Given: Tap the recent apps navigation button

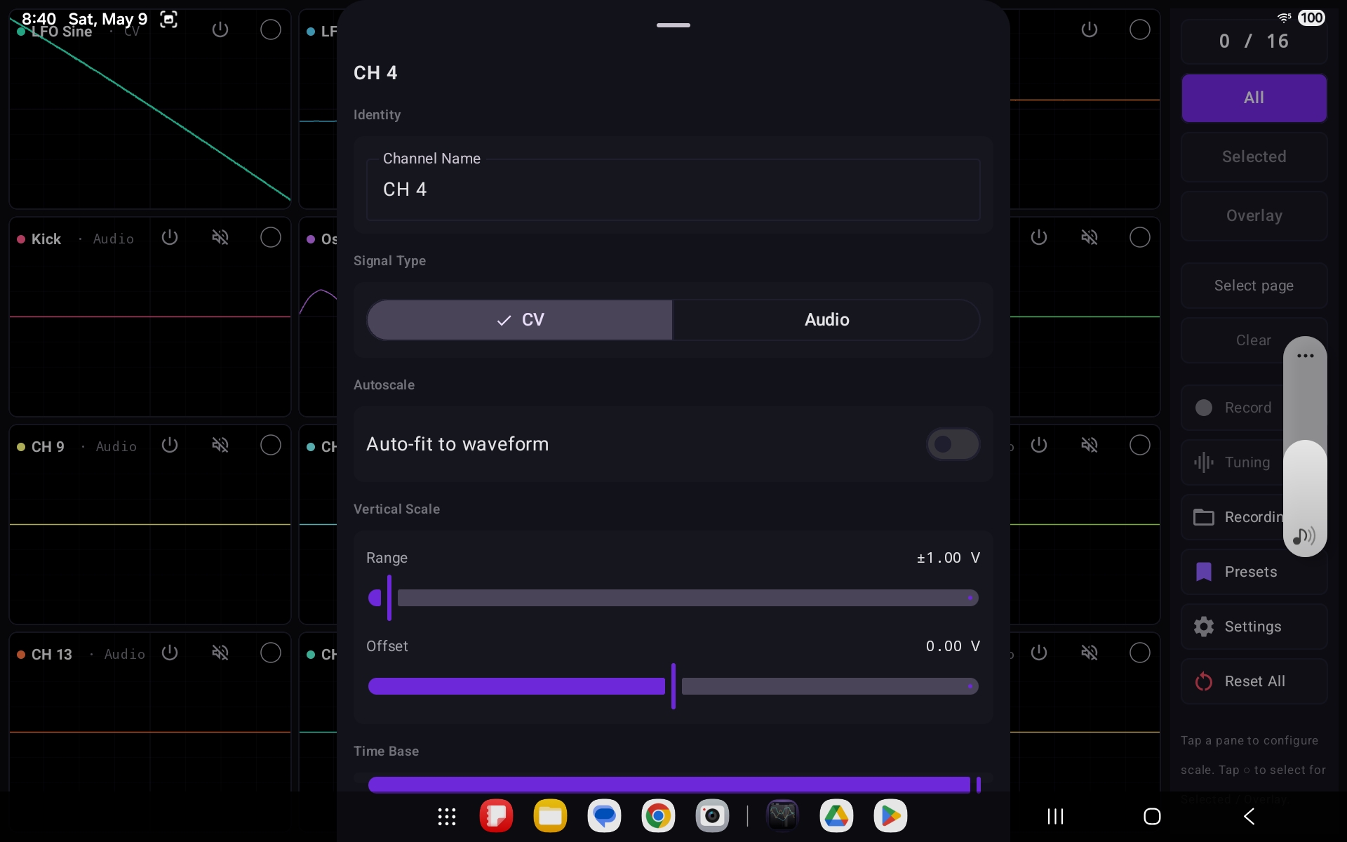Looking at the screenshot, I should click(1055, 816).
